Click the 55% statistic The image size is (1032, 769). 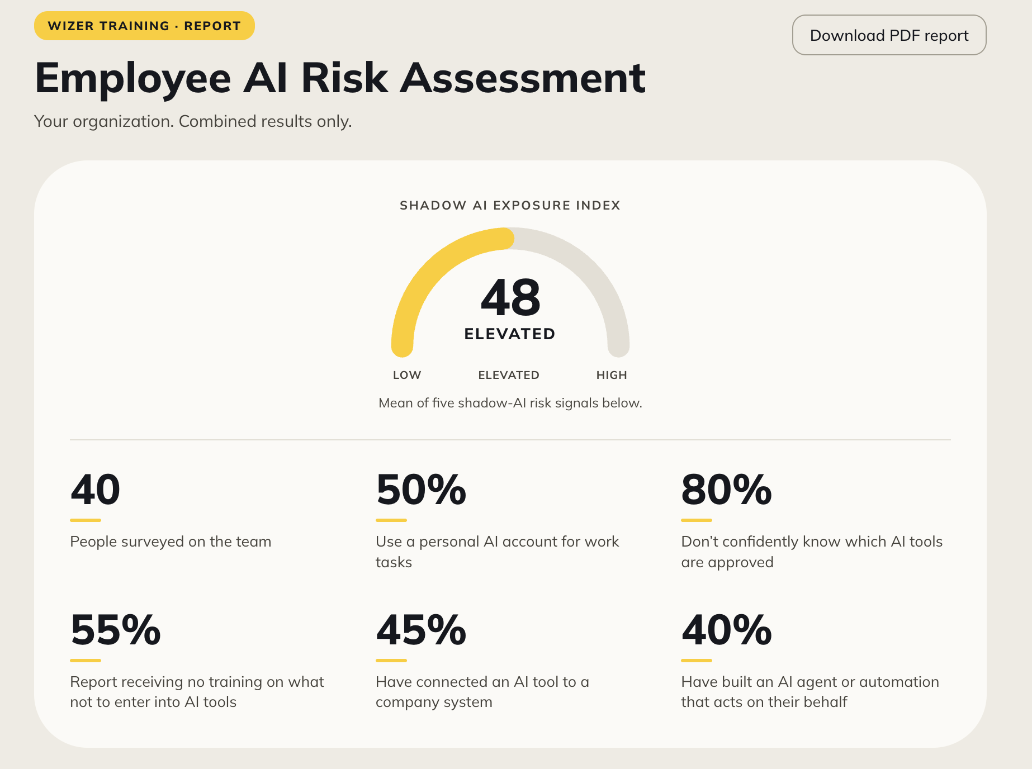click(x=116, y=630)
